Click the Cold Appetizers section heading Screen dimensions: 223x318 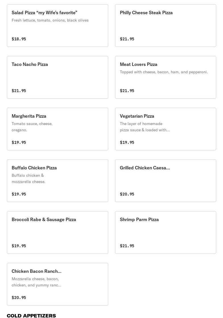coord(31,315)
